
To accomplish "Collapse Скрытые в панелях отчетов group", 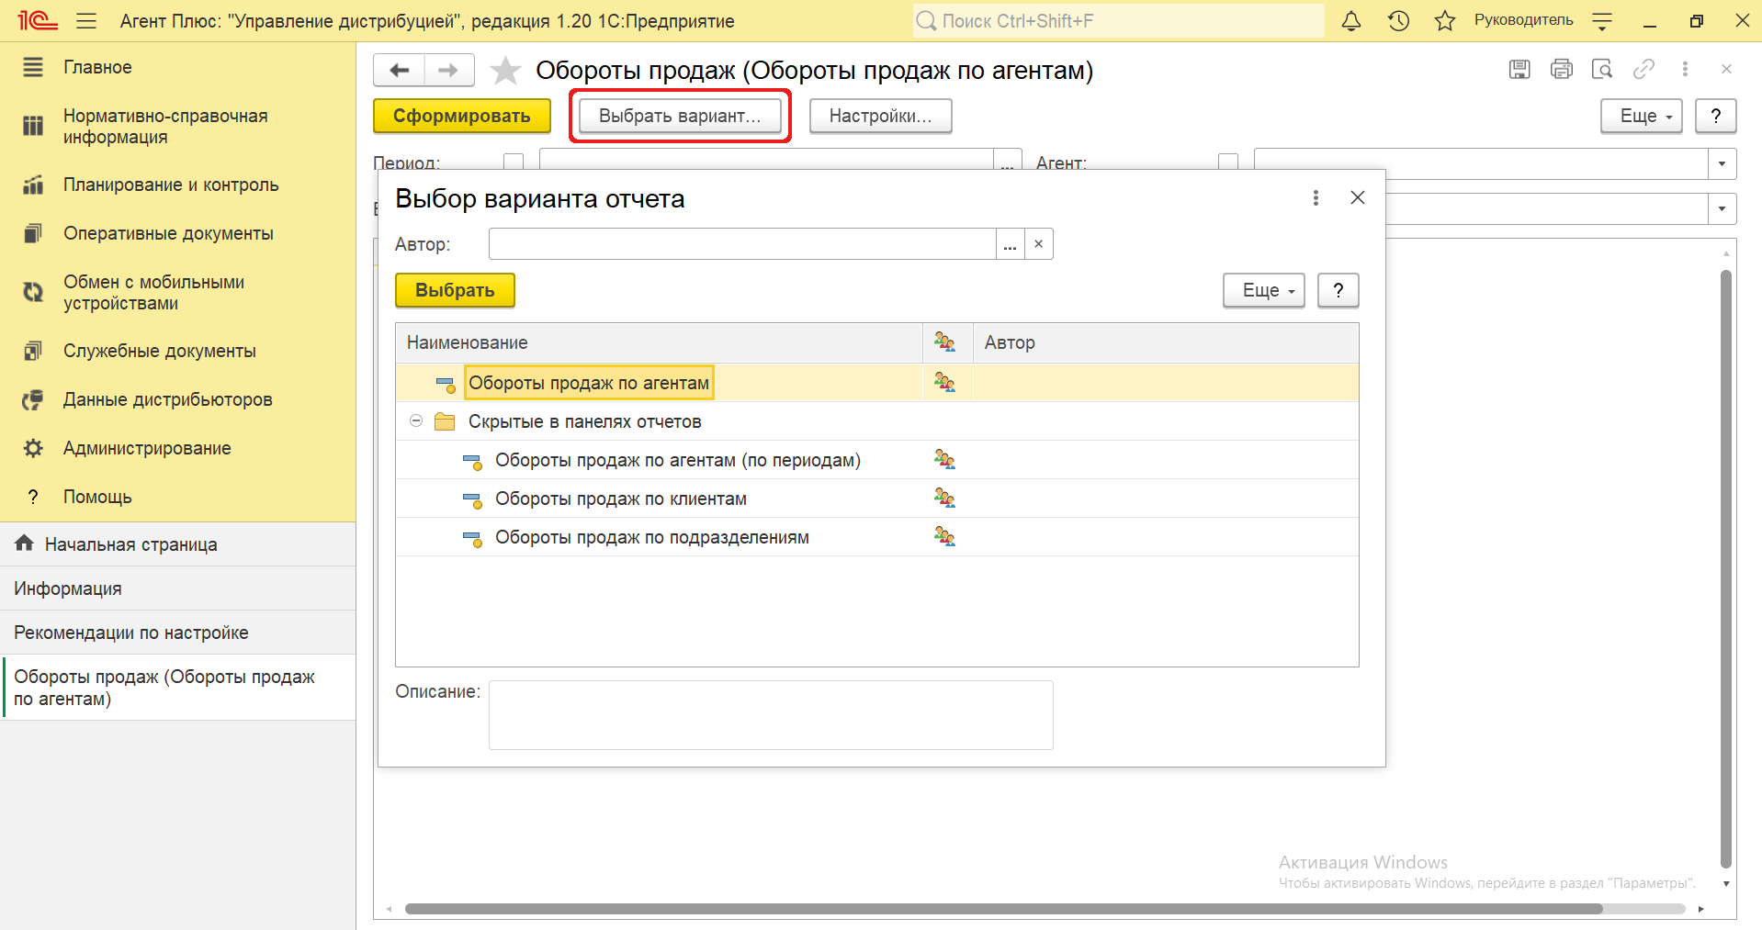I will (416, 420).
